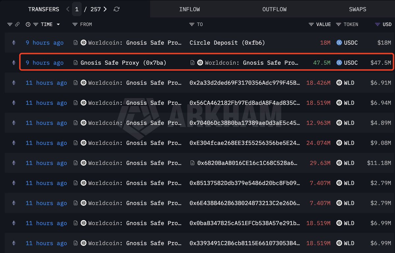Open address 0x6E43884628638024873213C2e26D6
The width and height of the screenshot is (395, 253).
(x=245, y=203)
